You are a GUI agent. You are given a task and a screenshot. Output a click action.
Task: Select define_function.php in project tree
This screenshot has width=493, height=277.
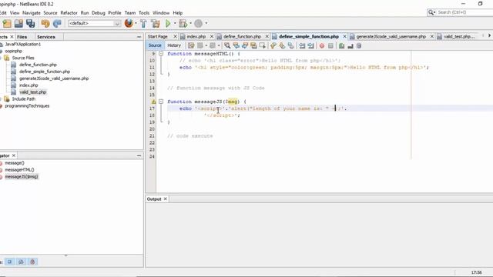(38, 65)
